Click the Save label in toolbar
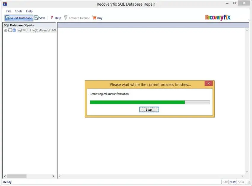The width and height of the screenshot is (252, 186). (42, 18)
